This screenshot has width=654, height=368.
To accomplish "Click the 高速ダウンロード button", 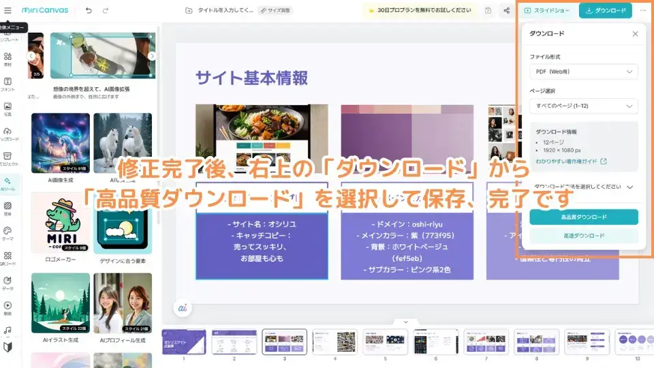I will tap(584, 236).
